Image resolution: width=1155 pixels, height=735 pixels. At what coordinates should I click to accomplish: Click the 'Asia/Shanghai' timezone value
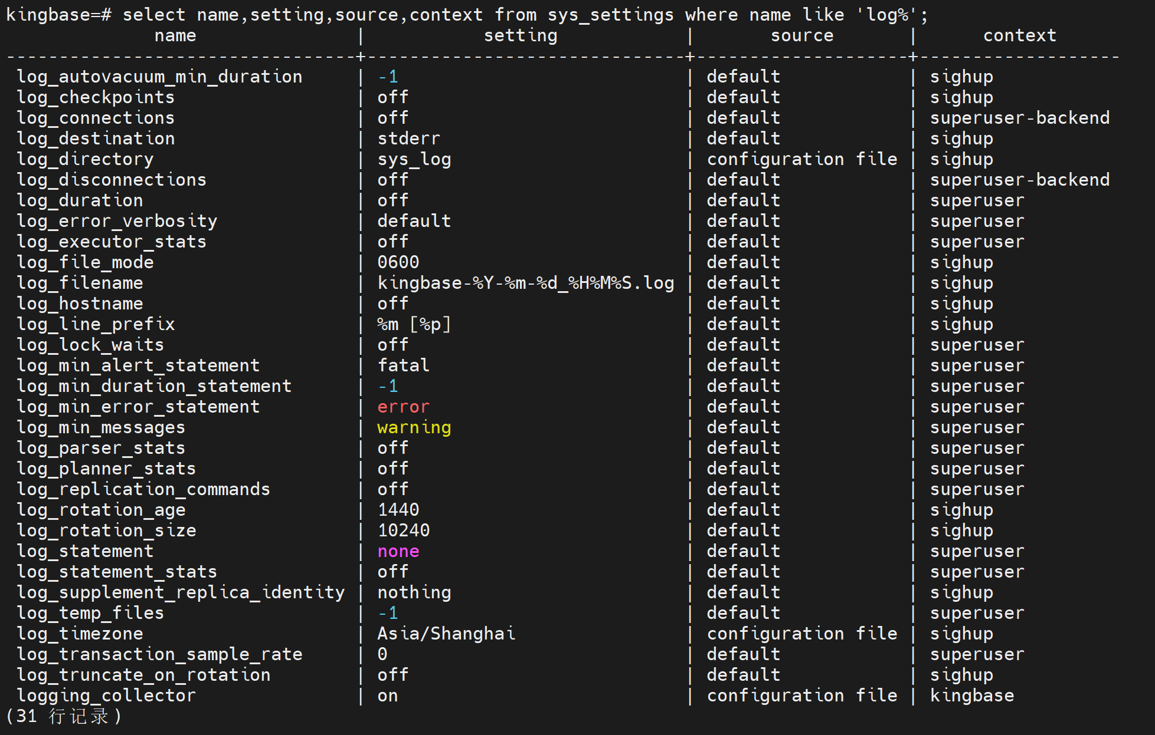446,634
